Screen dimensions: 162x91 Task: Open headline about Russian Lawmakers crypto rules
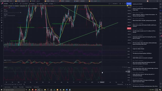(145, 9)
